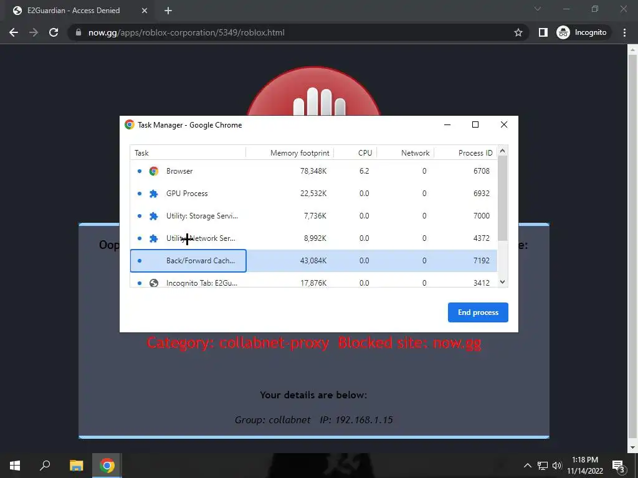The image size is (638, 478).
Task: Minimize the Task Manager window
Action: click(447, 124)
